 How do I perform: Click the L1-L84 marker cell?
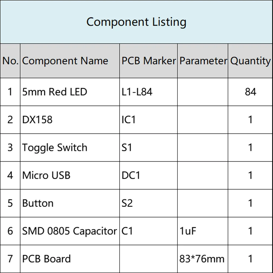coord(149,92)
